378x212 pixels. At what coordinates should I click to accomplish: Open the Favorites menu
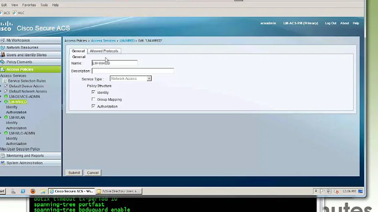[29, 5]
